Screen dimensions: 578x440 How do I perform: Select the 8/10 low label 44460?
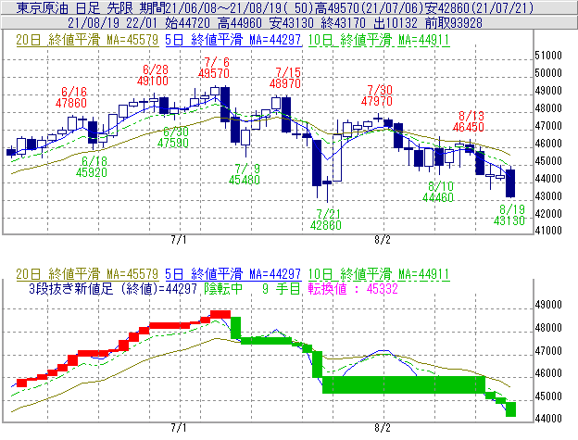pyautogui.click(x=437, y=196)
